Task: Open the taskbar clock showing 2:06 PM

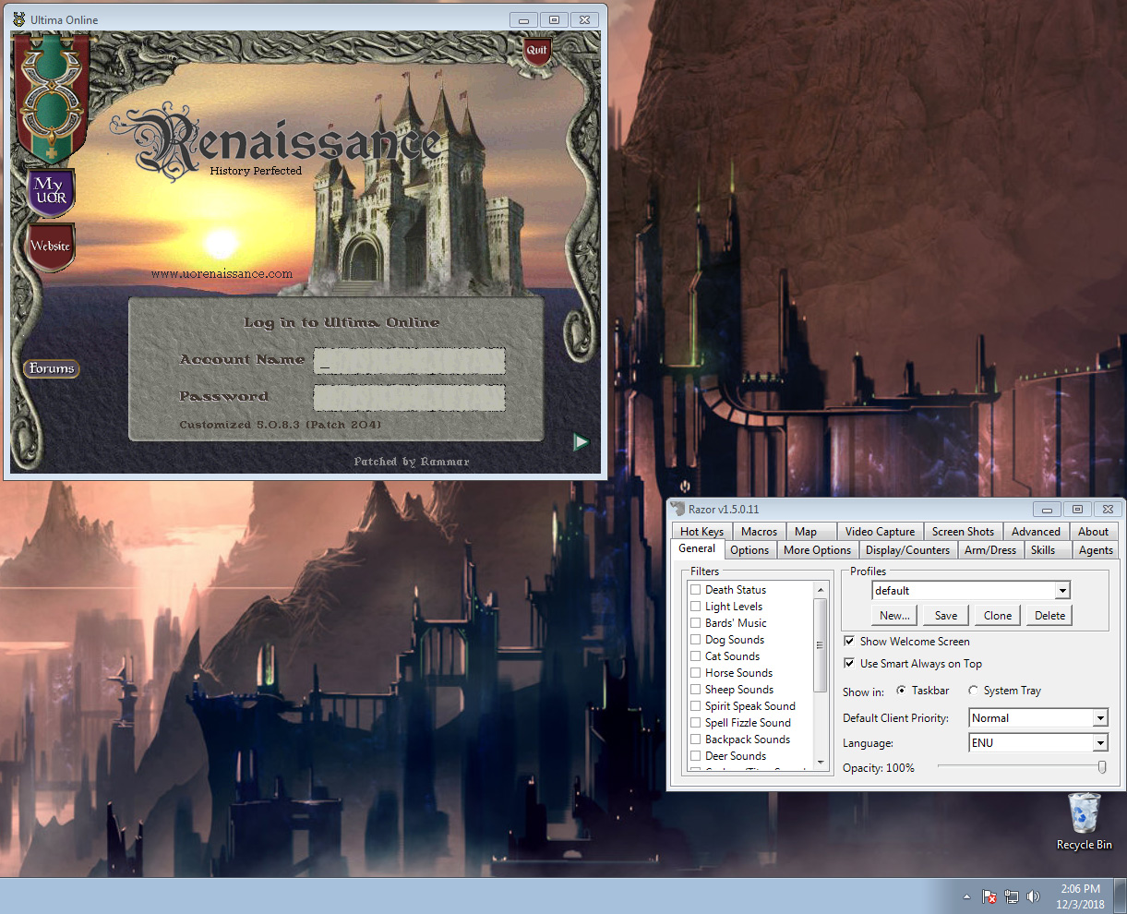Action: pos(1080,896)
